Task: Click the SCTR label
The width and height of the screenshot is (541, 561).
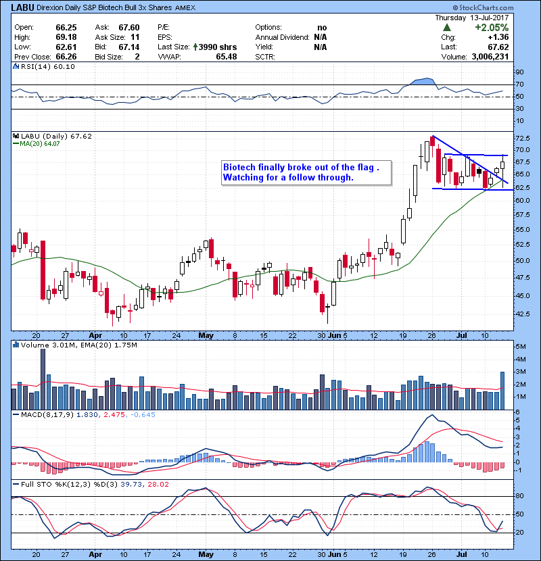Action: tap(265, 57)
